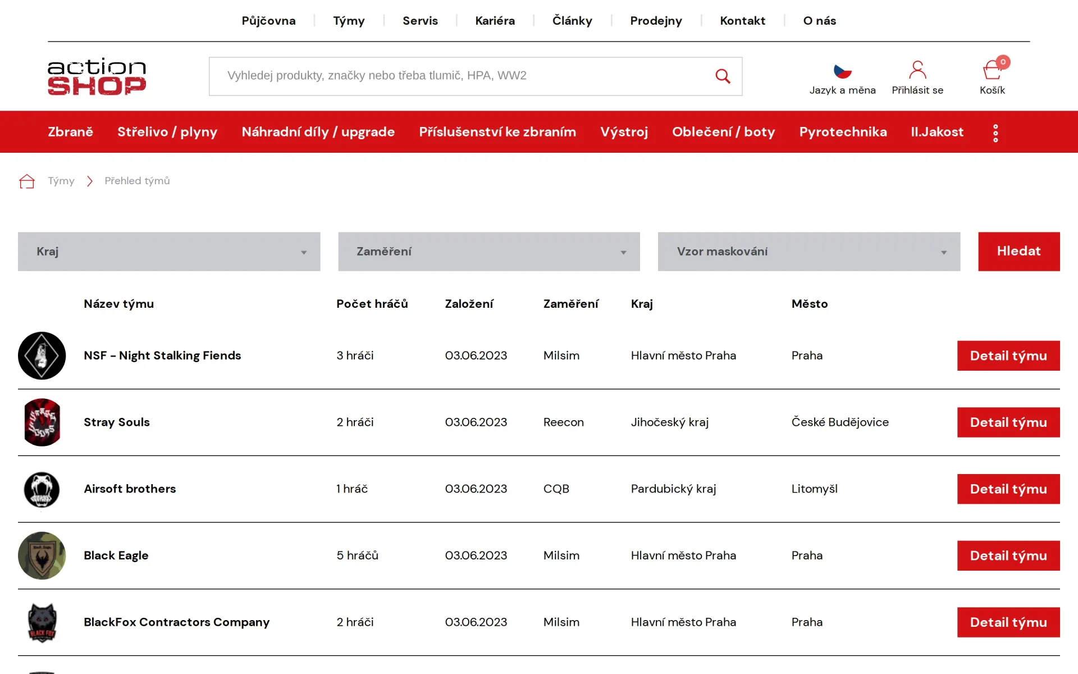Open the O nás top menu item

point(819,21)
